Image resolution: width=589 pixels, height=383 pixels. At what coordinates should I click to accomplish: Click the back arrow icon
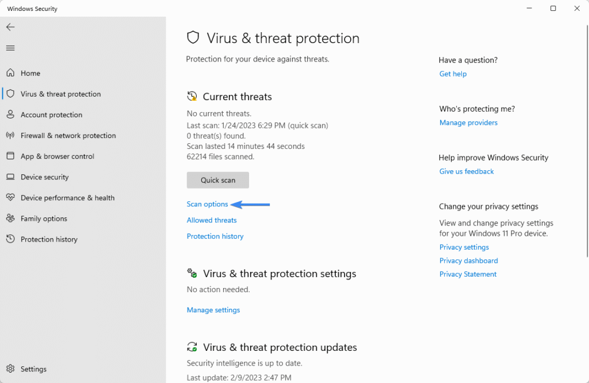[x=10, y=27]
